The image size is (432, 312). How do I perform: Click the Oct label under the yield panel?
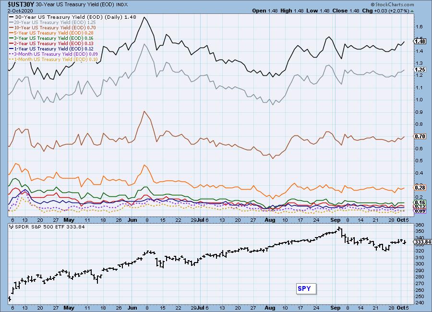click(x=401, y=220)
